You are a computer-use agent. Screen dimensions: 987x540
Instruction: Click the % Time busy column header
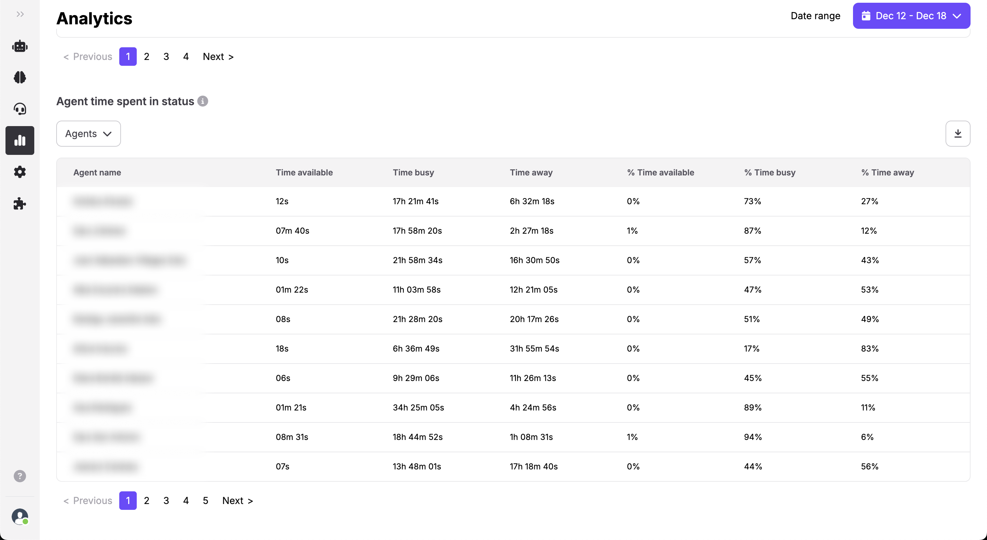(769, 172)
